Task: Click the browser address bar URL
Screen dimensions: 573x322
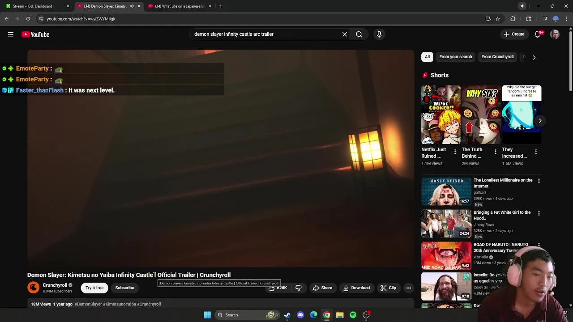Action: pyautogui.click(x=81, y=19)
